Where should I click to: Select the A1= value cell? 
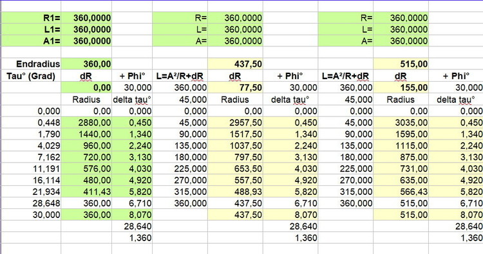coord(86,41)
